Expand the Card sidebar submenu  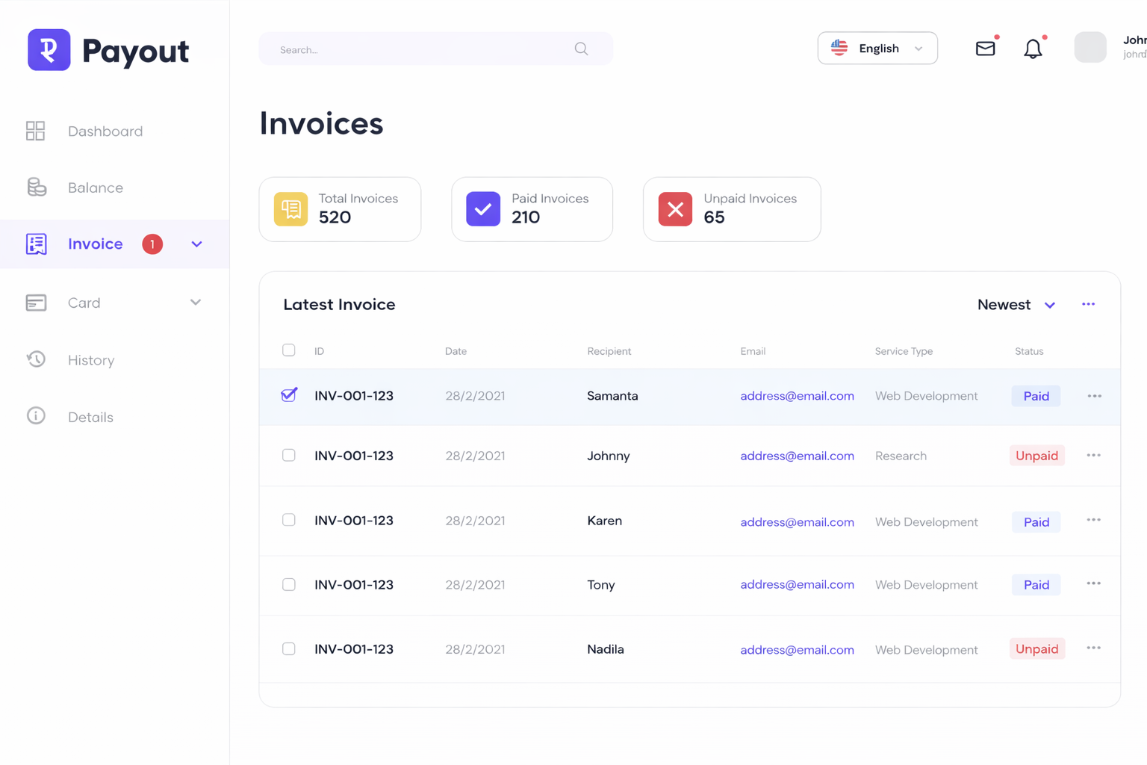point(196,303)
